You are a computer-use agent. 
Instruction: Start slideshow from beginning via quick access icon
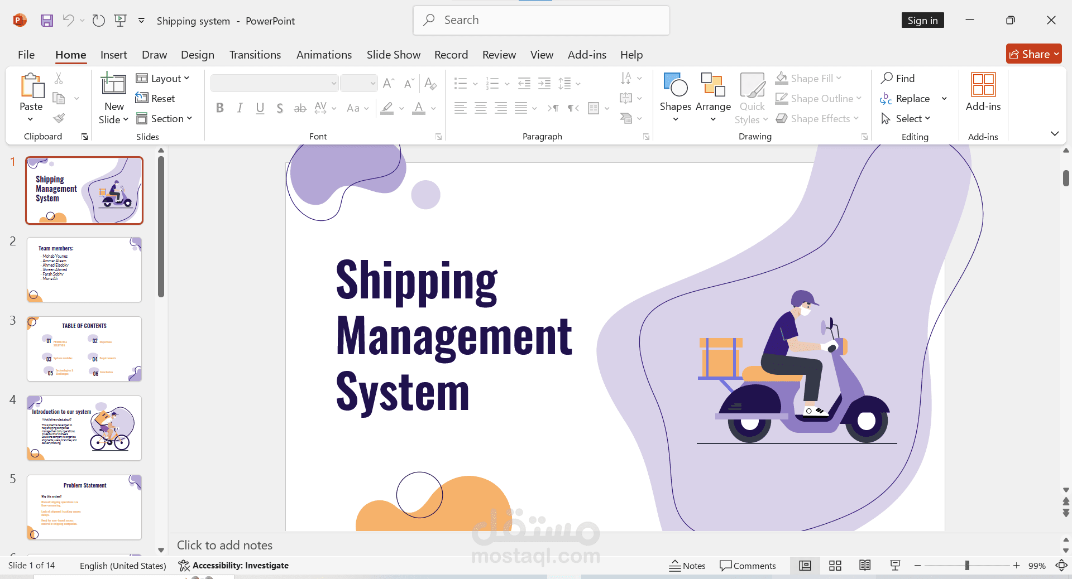[x=120, y=21]
